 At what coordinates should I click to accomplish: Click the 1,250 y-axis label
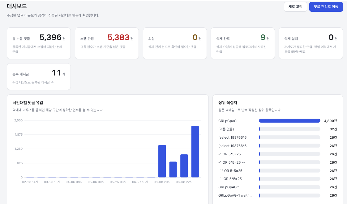click(x=19, y=149)
